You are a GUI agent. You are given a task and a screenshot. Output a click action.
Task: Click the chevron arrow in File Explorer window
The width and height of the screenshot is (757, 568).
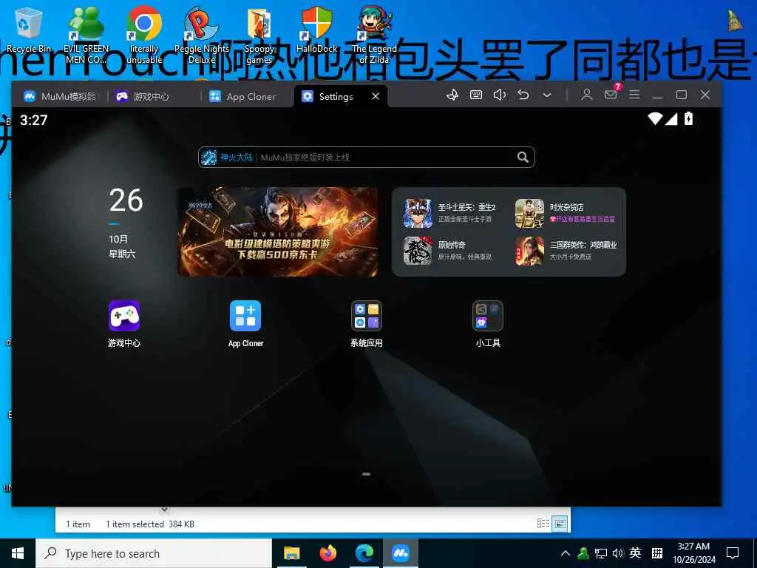pyautogui.click(x=164, y=510)
